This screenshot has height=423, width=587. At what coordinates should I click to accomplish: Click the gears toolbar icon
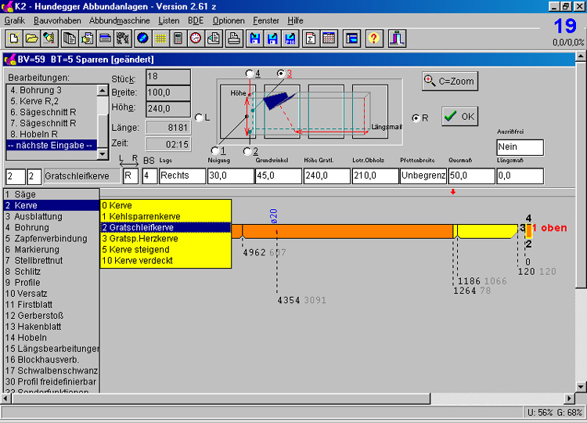tap(123, 38)
